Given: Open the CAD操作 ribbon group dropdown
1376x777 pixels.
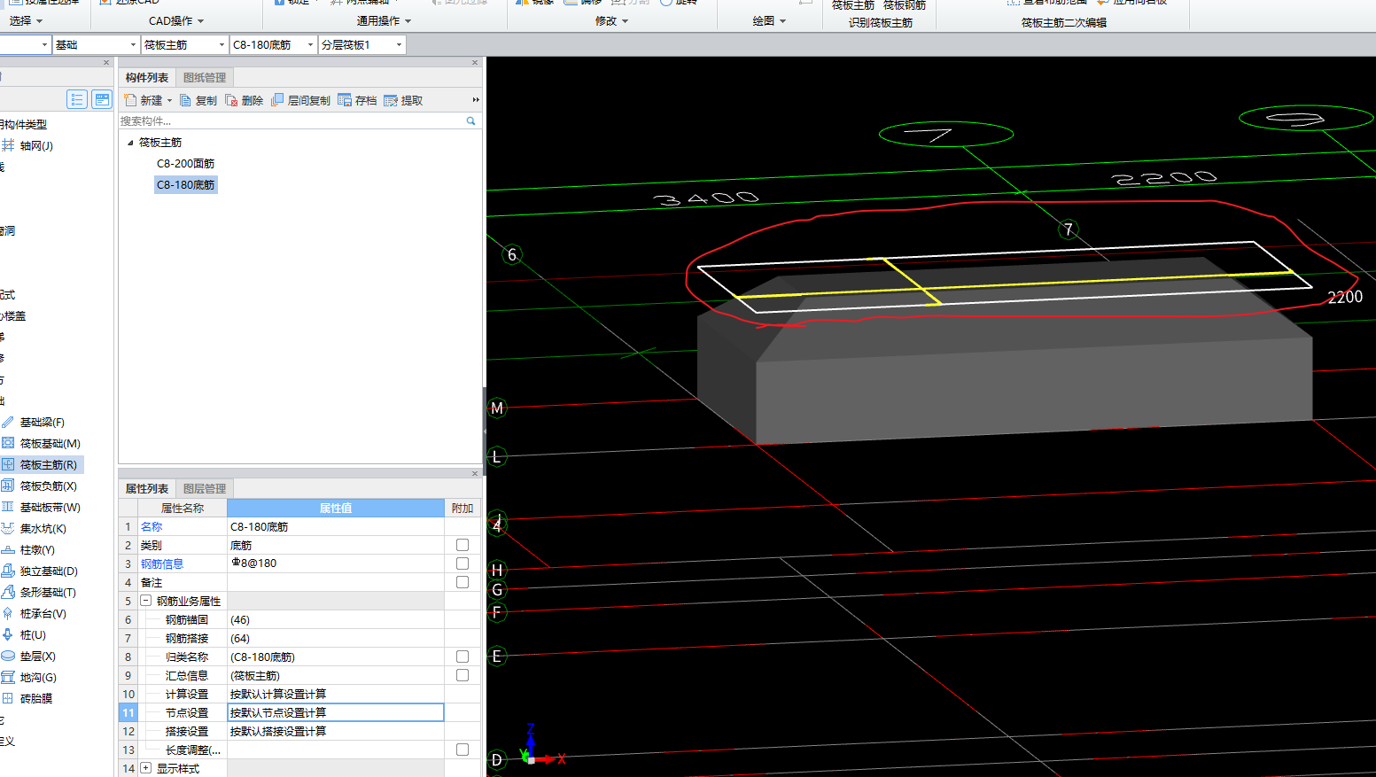Looking at the screenshot, I should (x=176, y=20).
